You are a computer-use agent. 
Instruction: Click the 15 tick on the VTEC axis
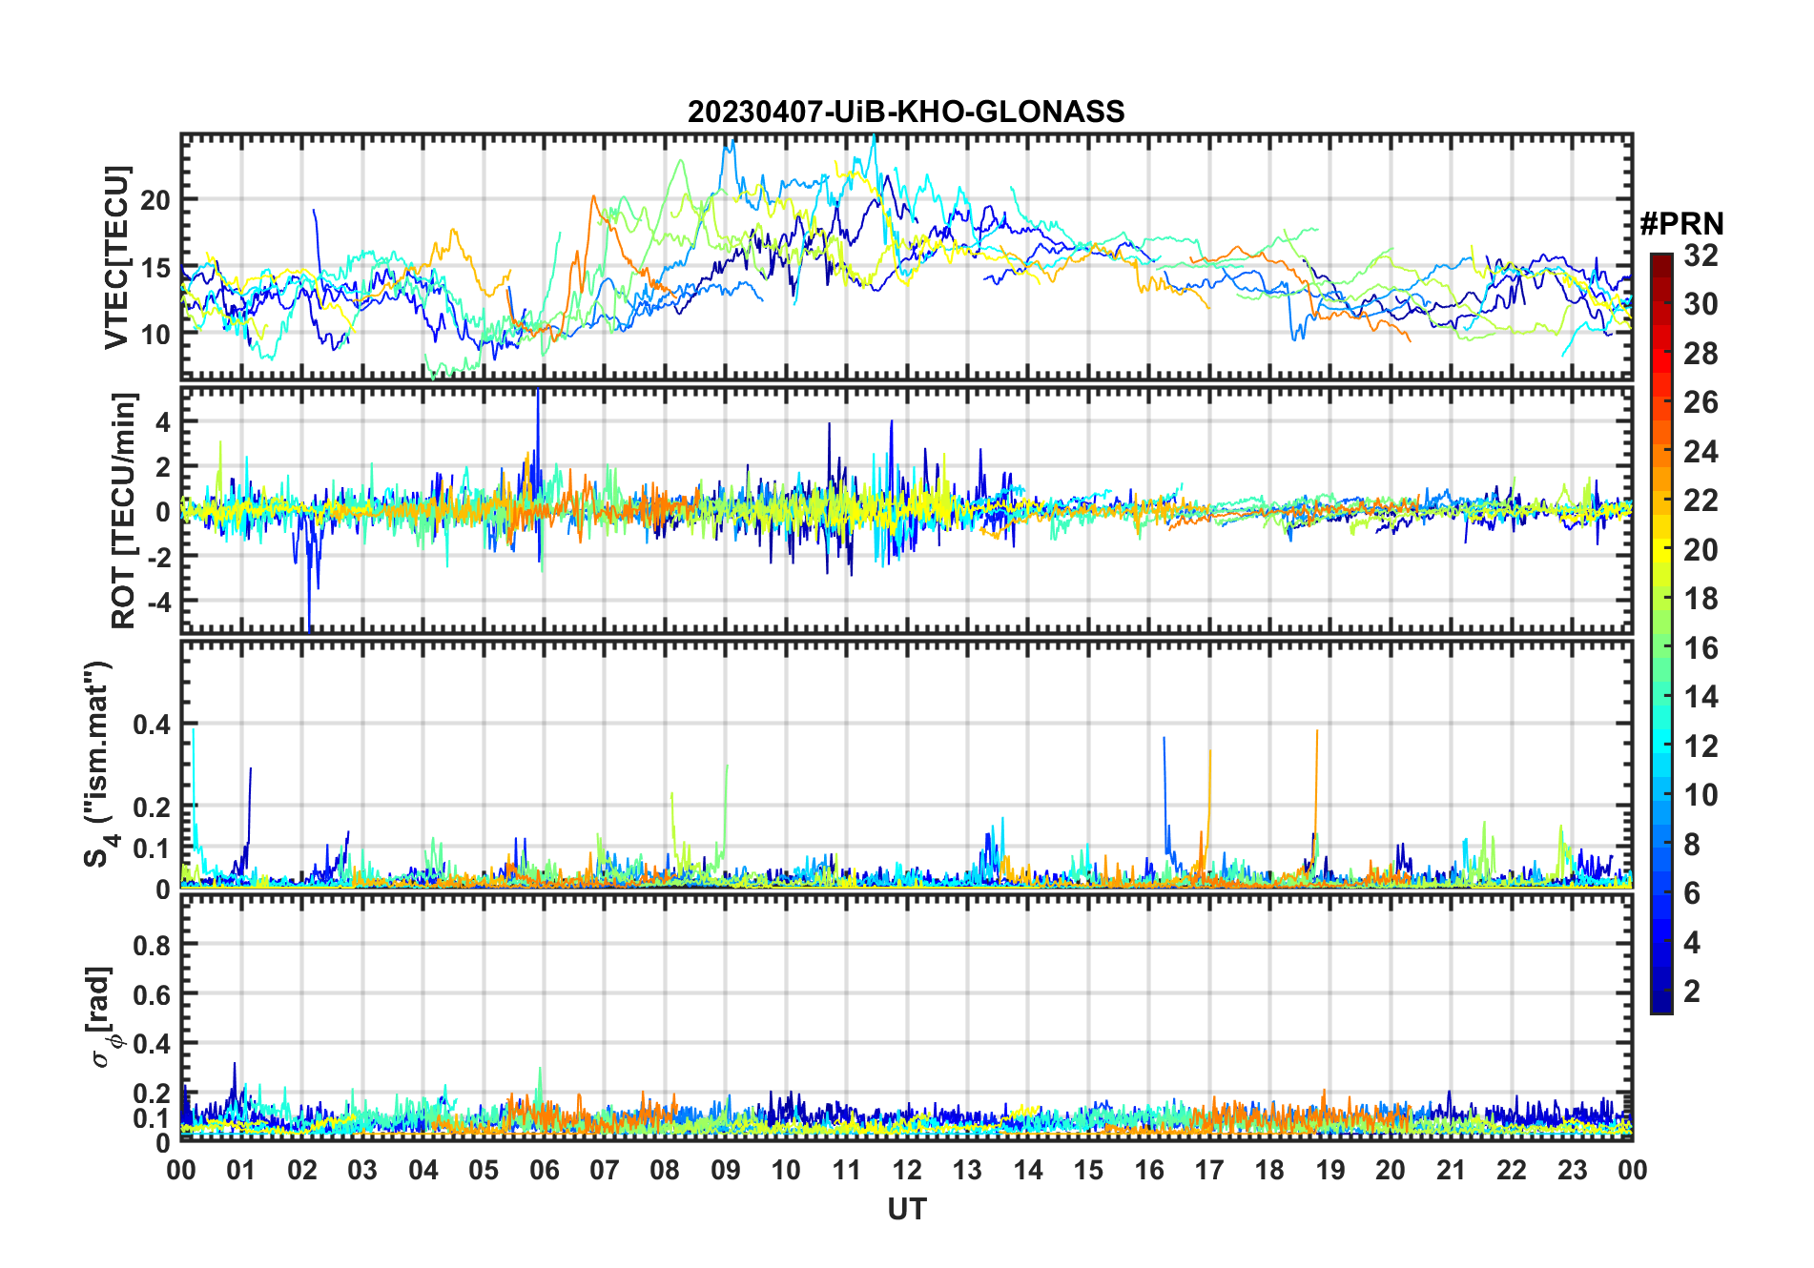click(156, 268)
